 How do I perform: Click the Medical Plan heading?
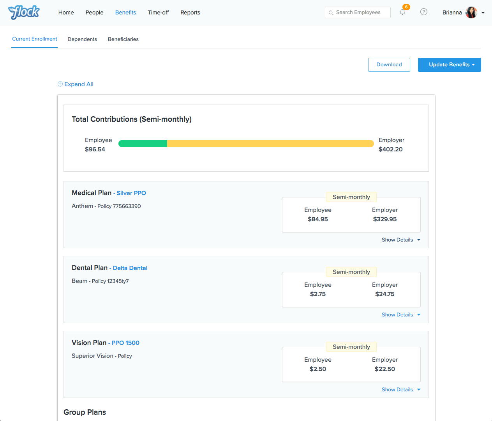click(x=92, y=193)
